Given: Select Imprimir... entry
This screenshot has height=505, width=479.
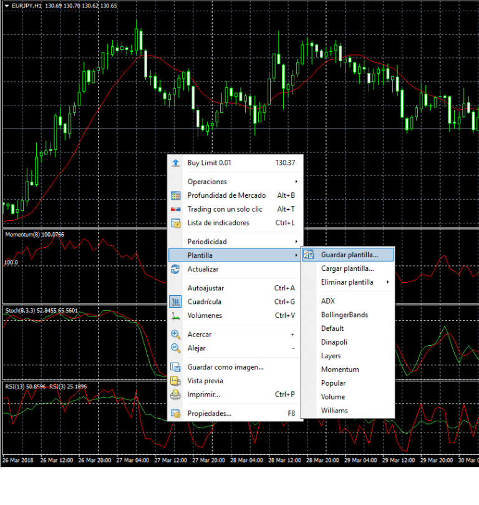Looking at the screenshot, I should click(235, 395).
